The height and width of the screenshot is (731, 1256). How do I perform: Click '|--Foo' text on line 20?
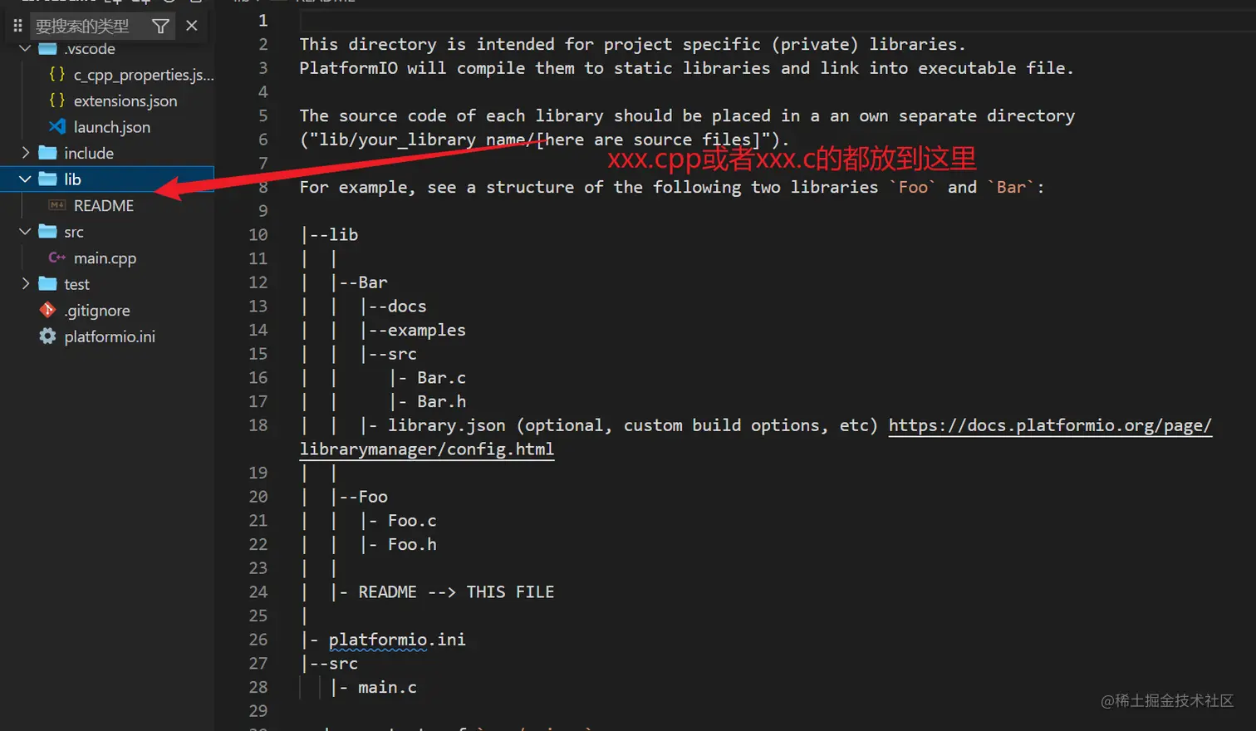point(359,497)
